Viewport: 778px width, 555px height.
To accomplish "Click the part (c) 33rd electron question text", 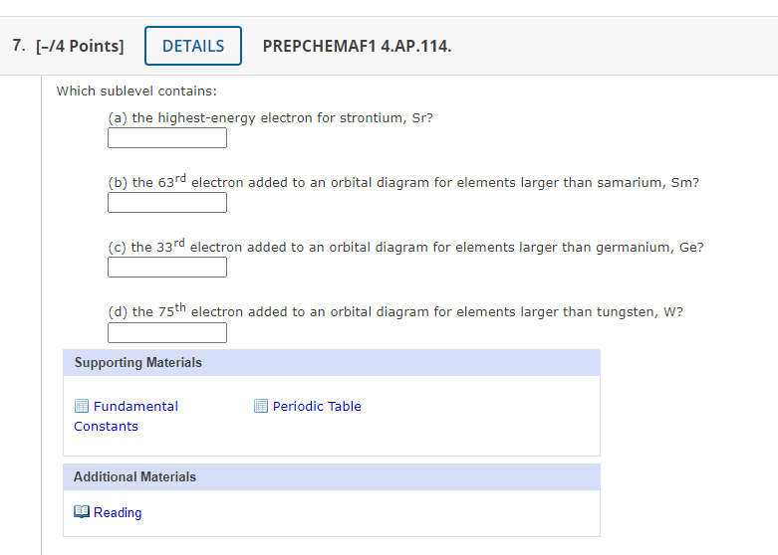I will coord(405,246).
